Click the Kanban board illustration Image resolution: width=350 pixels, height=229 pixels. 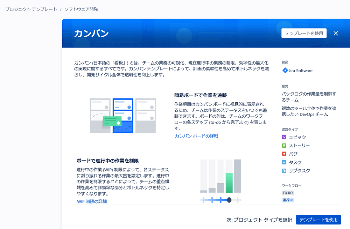pyautogui.click(x=123, y=116)
